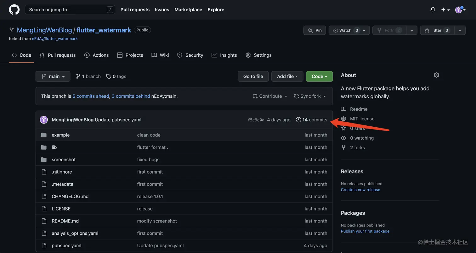Open the 3 commits behind link

pos(131,96)
